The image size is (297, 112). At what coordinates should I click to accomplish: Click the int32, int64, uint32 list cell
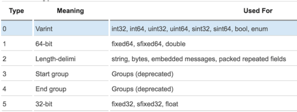[188, 28]
